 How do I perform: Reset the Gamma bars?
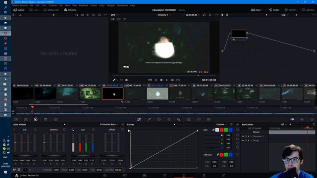(x=64, y=130)
